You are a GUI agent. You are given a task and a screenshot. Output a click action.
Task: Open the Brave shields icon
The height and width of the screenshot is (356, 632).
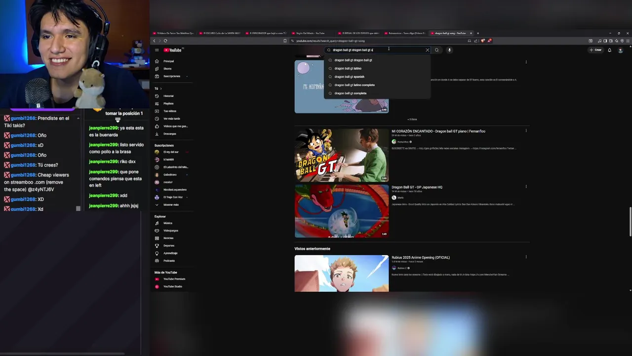[x=483, y=41]
